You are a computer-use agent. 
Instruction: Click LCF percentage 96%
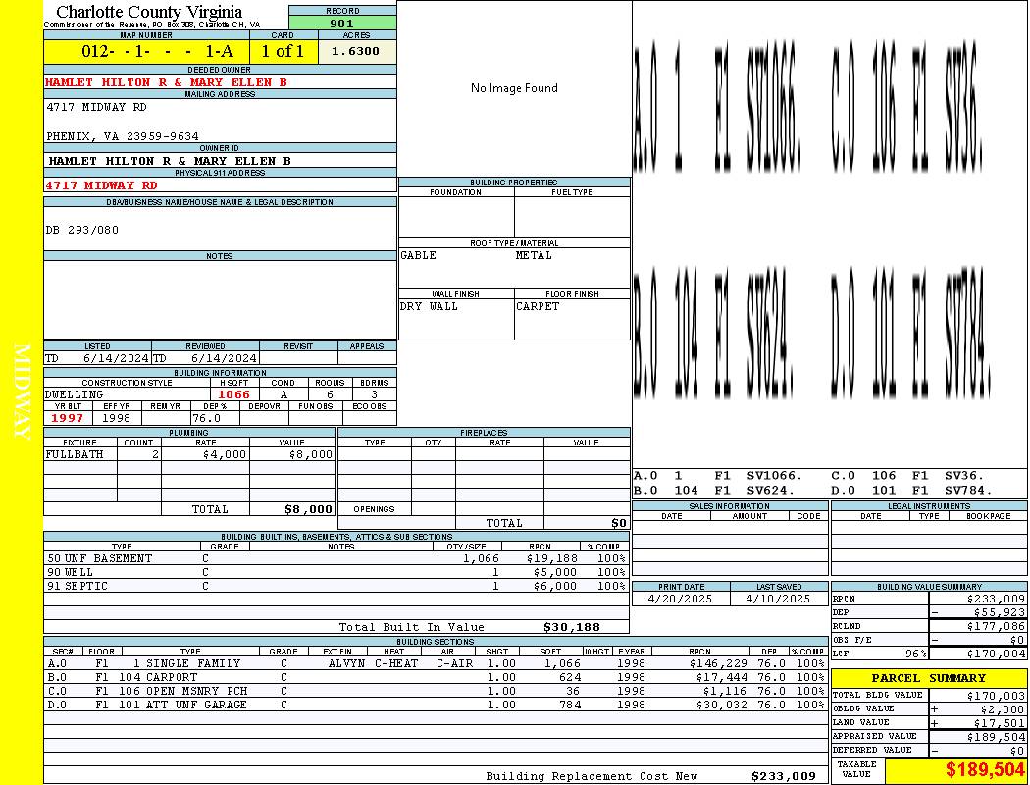(915, 654)
